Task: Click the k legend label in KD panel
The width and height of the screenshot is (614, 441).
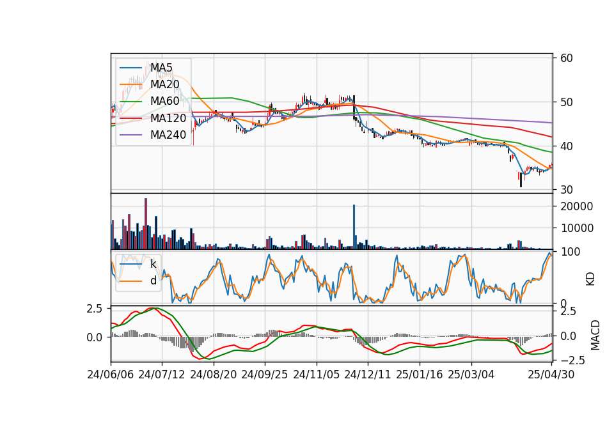Action: (153, 264)
